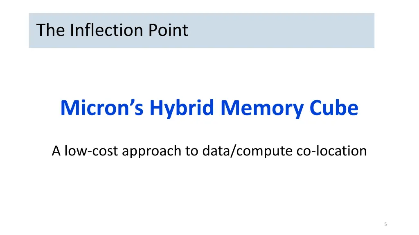Click the slash between "data" and "compute"
Screen dimensions: 419x235
pos(233,151)
